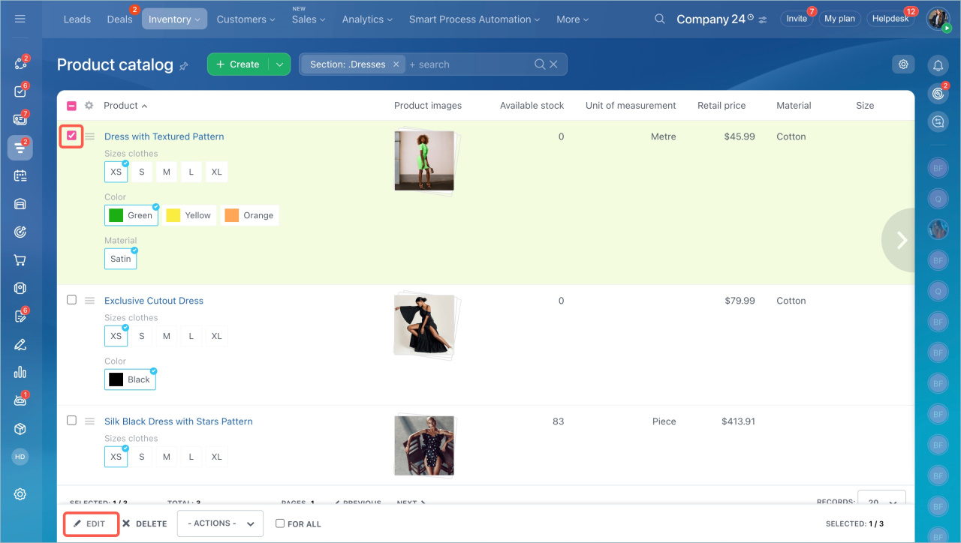
Task: Toggle the select-all header checkbox
Action: click(71, 106)
